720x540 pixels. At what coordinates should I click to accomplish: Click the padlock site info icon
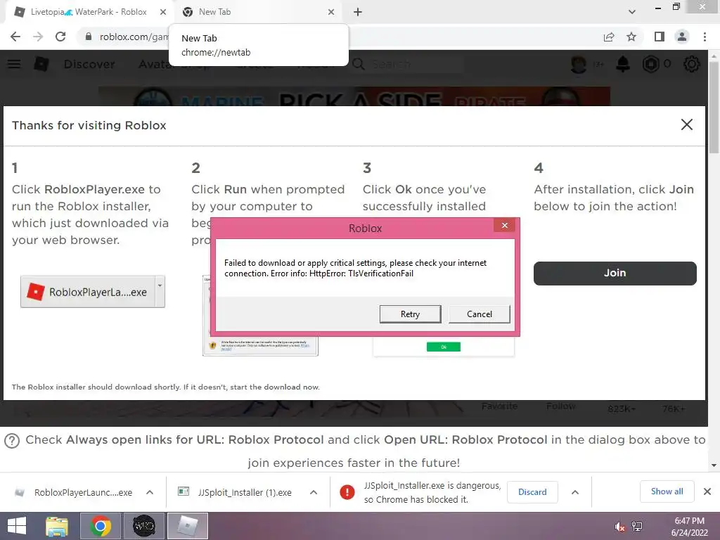click(x=89, y=37)
